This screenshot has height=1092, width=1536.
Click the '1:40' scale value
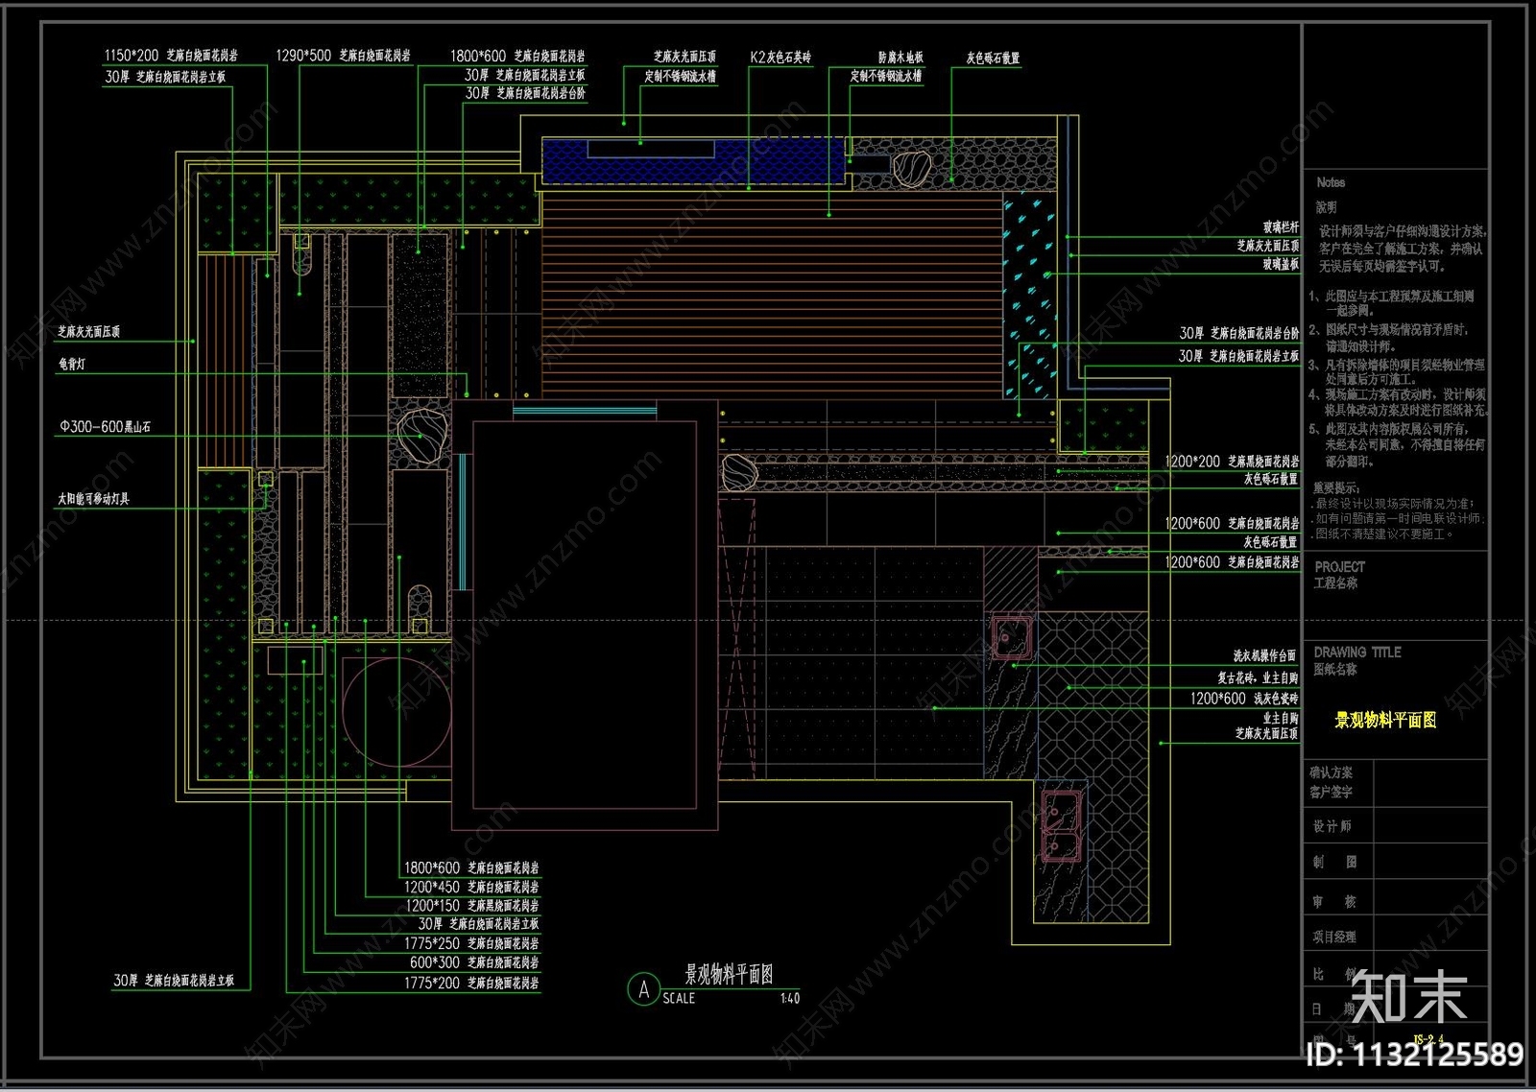pos(790,999)
